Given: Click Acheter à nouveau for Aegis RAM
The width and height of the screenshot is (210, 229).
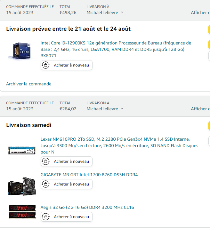Looking at the screenshot, I should (67, 217).
